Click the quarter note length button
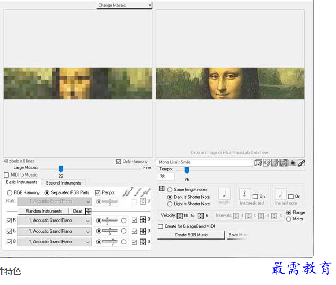The height and width of the screenshot is (285, 336). point(224,194)
